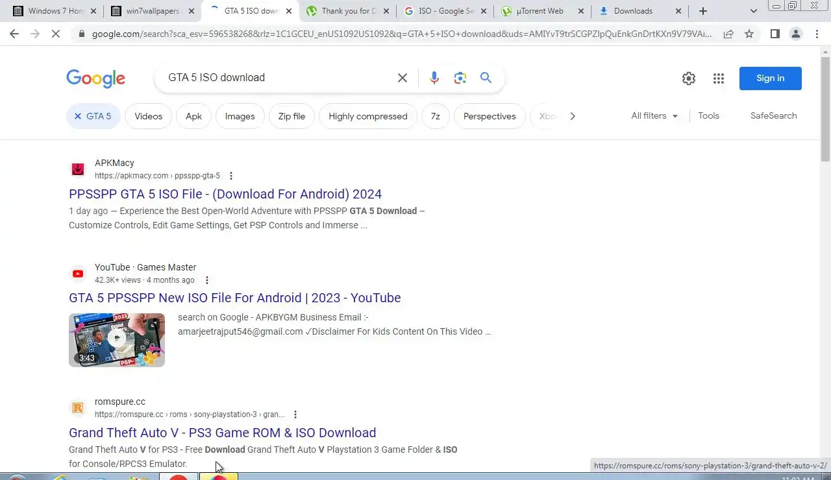Screen dimensions: 831x480
Task: Search by image with Google Lens
Action: click(460, 78)
